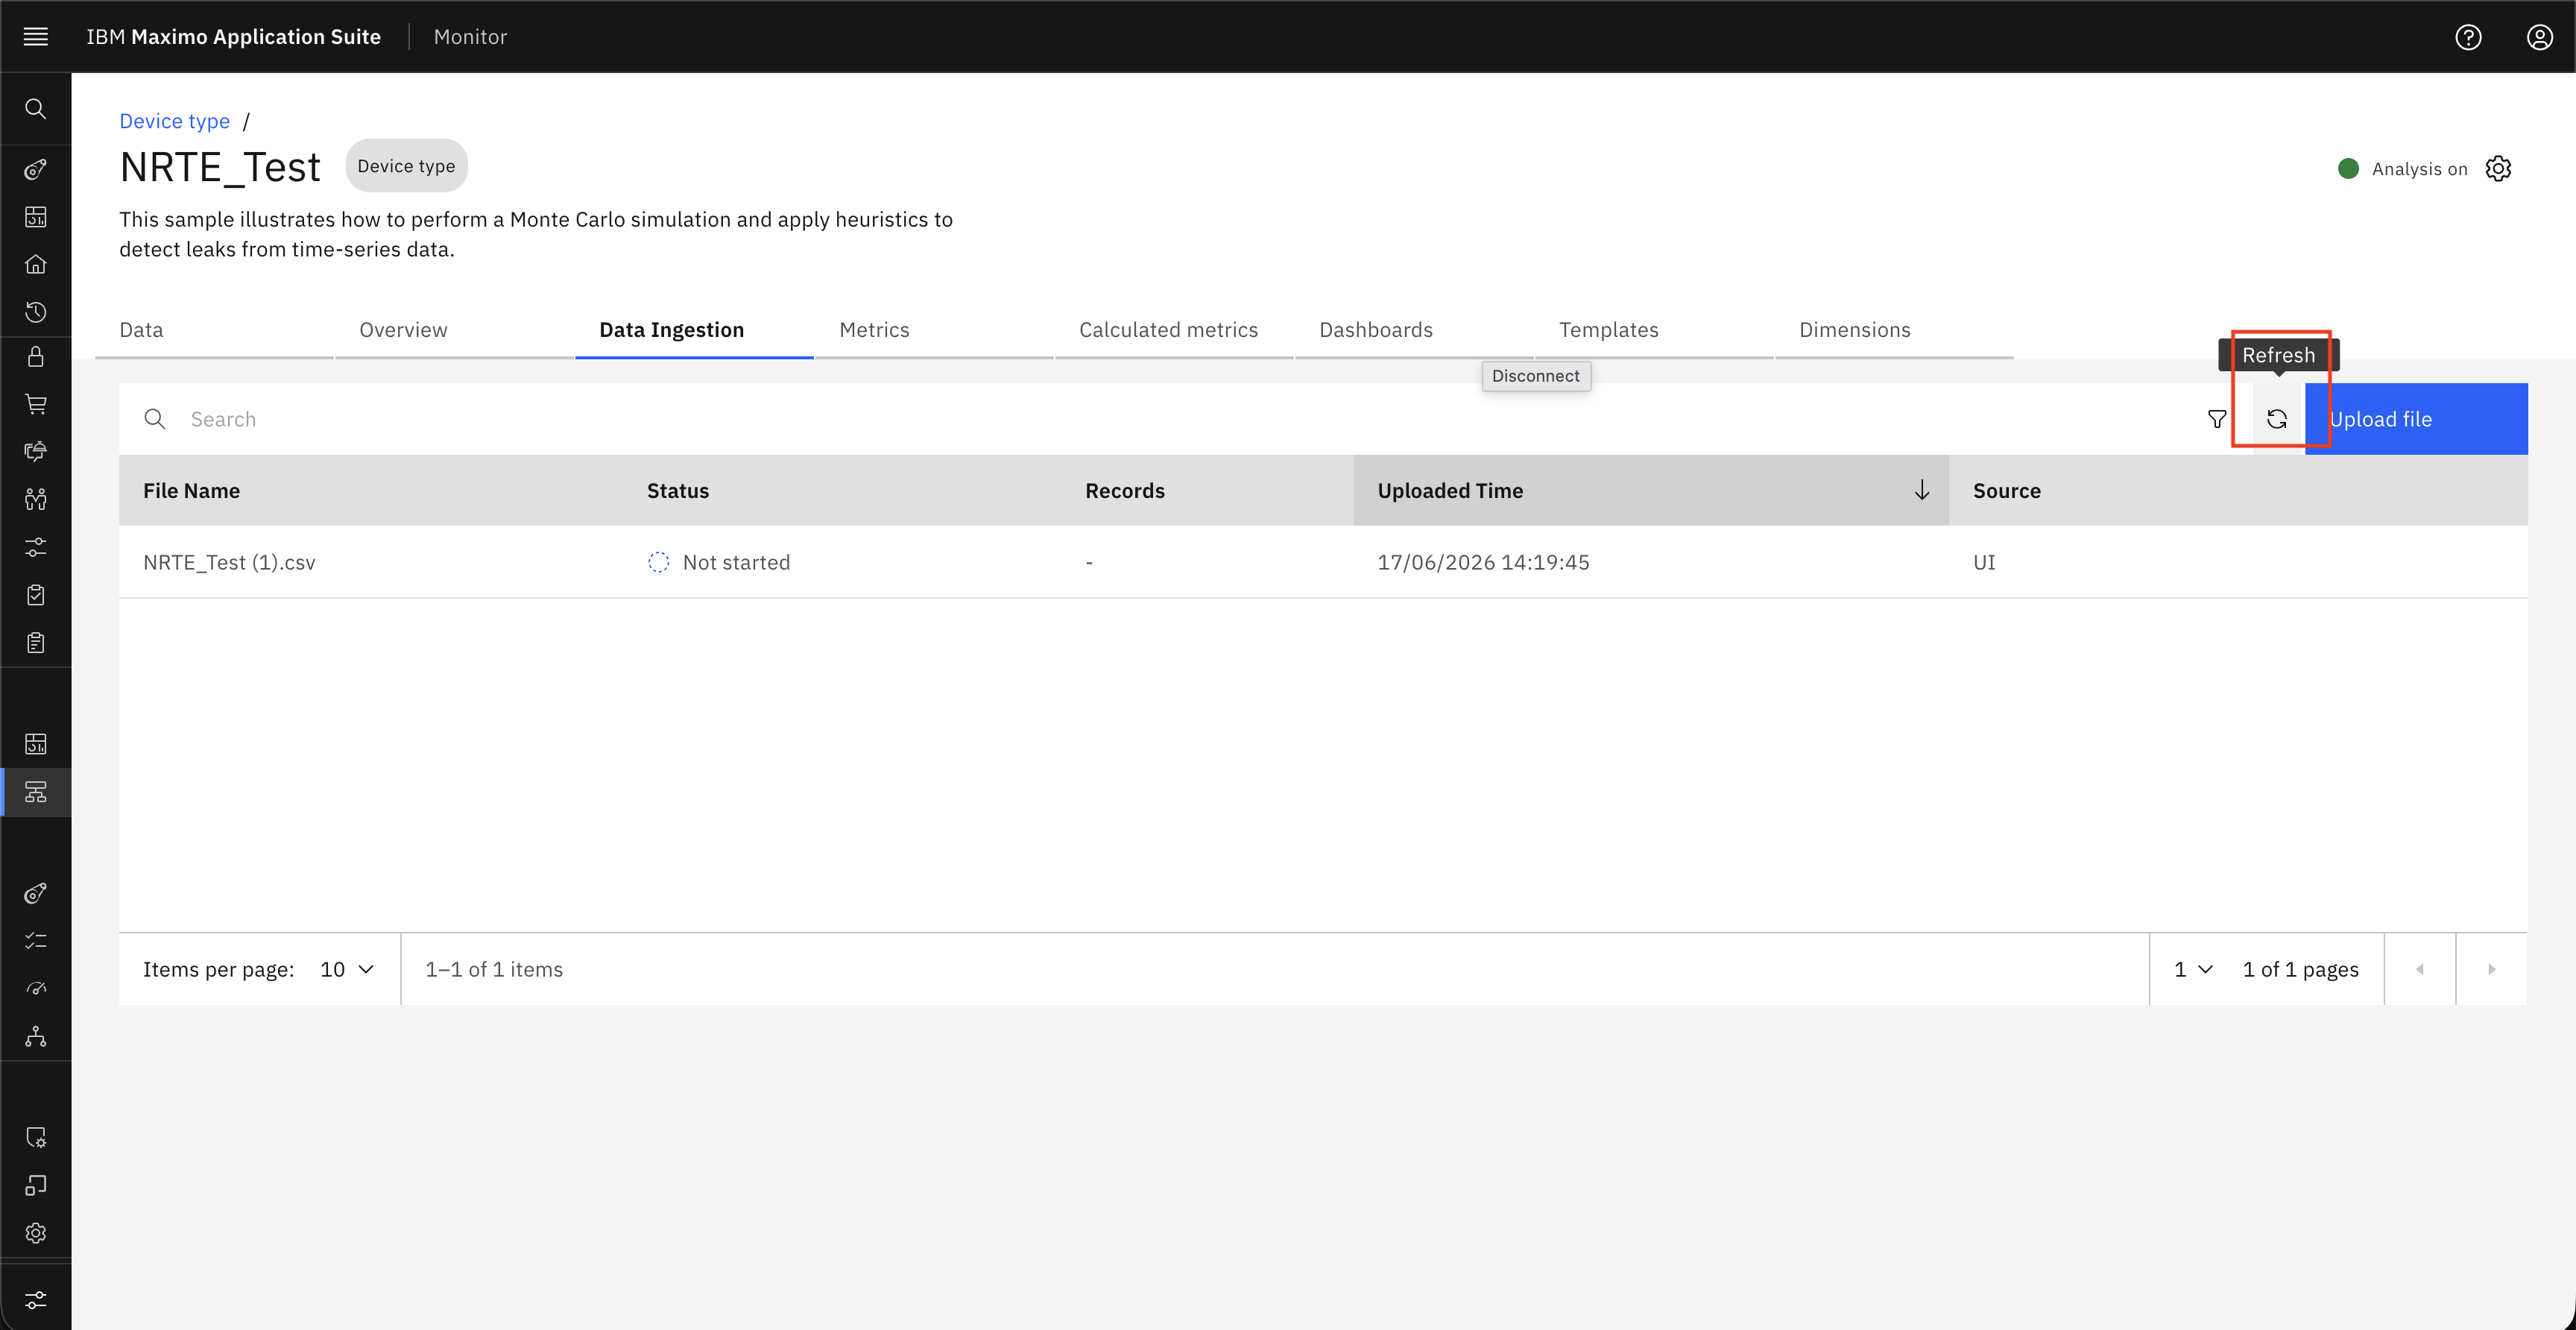Click the 17/06/2026 14:19:45 uploaded time
Screen dimensions: 2576x1330
1483,562
